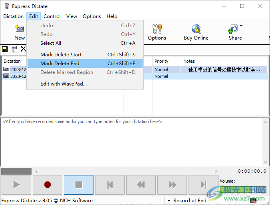The height and width of the screenshot is (205, 270).
Task: Click the Stop button
Action: tap(79, 185)
